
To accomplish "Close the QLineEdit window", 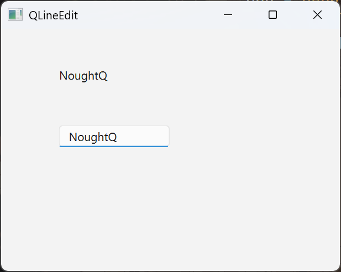I will click(x=317, y=15).
